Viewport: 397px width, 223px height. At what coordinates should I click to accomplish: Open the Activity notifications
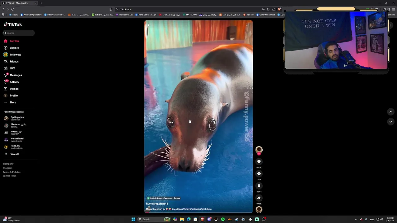pyautogui.click(x=11, y=82)
